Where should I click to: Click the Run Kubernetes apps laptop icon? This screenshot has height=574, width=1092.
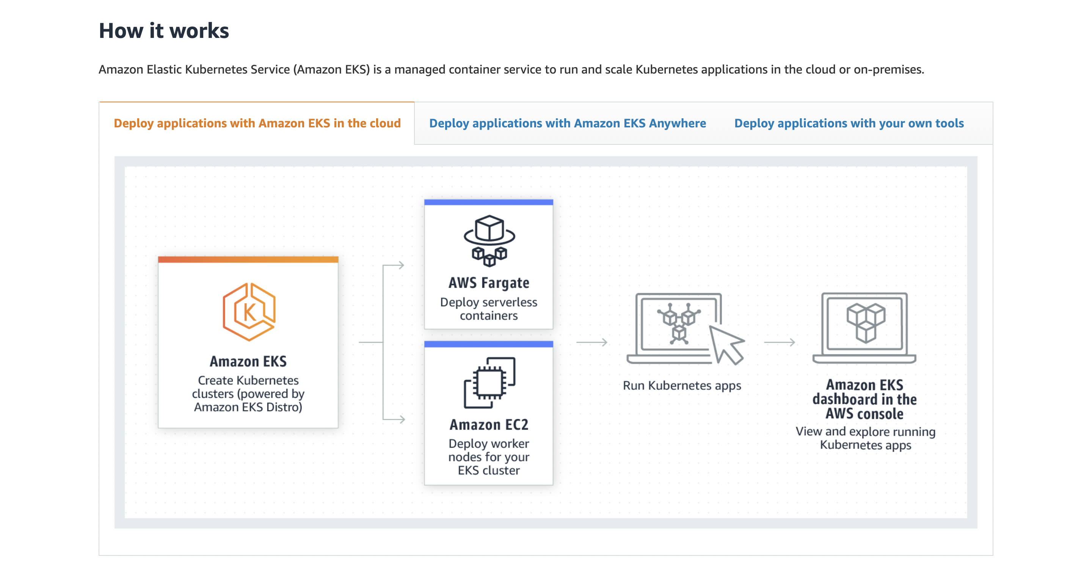[686, 329]
